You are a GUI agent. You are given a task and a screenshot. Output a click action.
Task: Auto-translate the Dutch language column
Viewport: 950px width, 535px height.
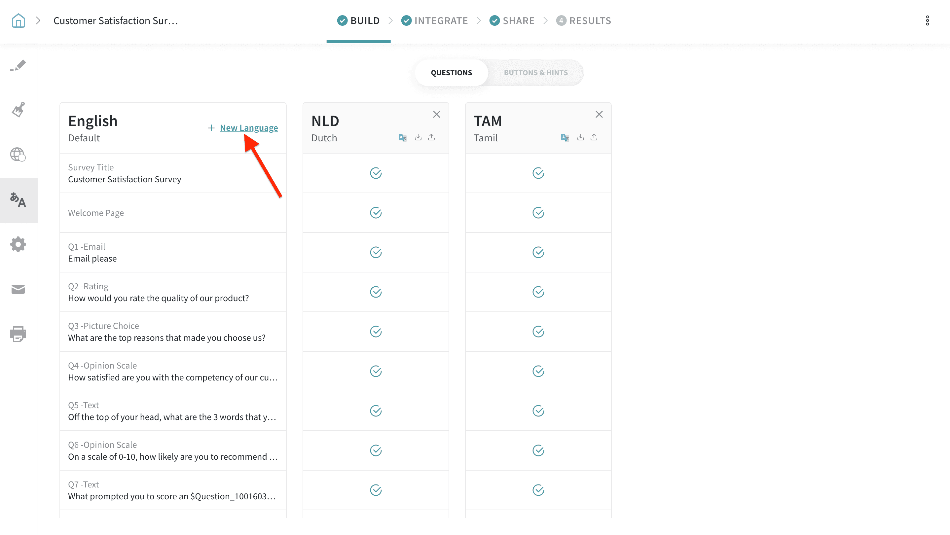(402, 137)
